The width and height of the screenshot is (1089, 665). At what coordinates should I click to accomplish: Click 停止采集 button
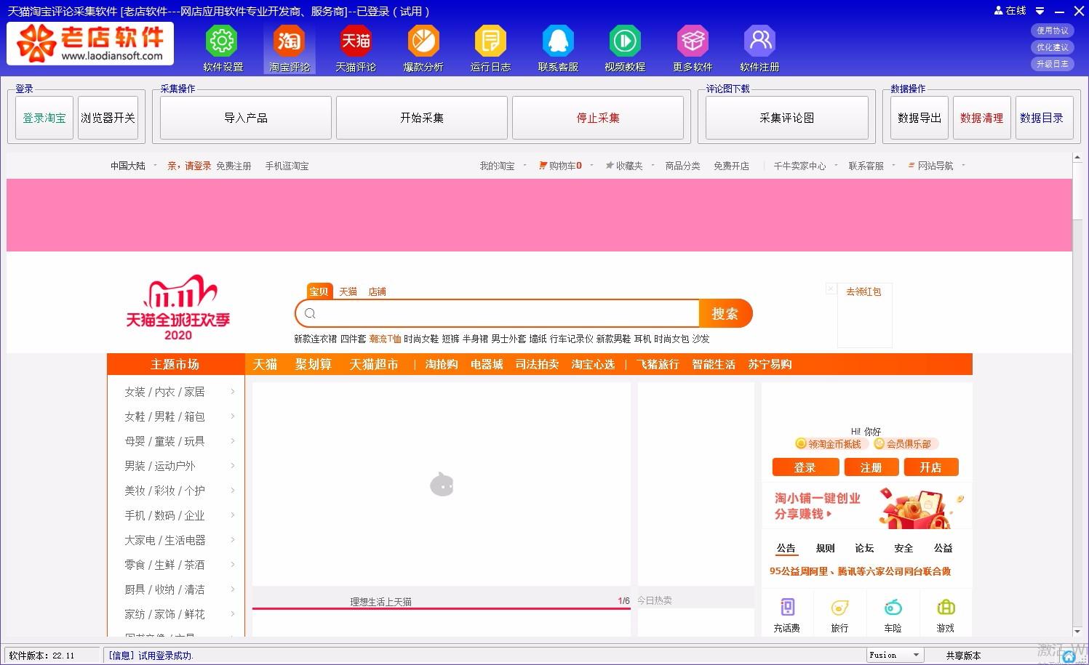pos(598,118)
